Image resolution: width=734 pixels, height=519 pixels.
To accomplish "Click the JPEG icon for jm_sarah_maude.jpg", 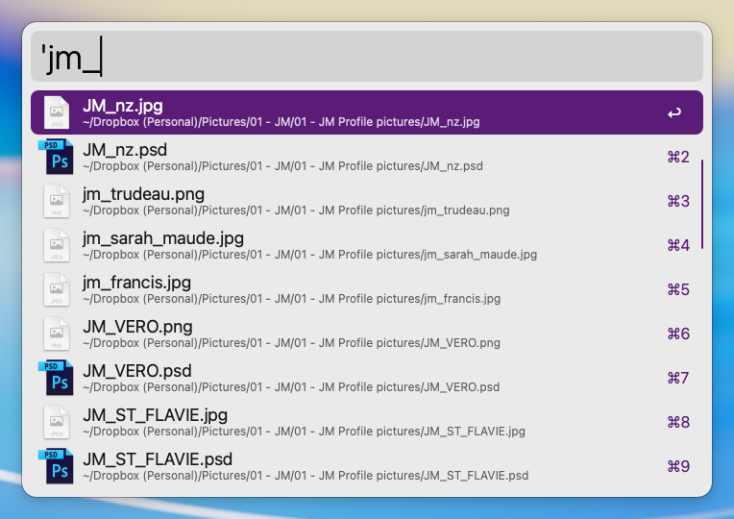I will click(x=57, y=246).
